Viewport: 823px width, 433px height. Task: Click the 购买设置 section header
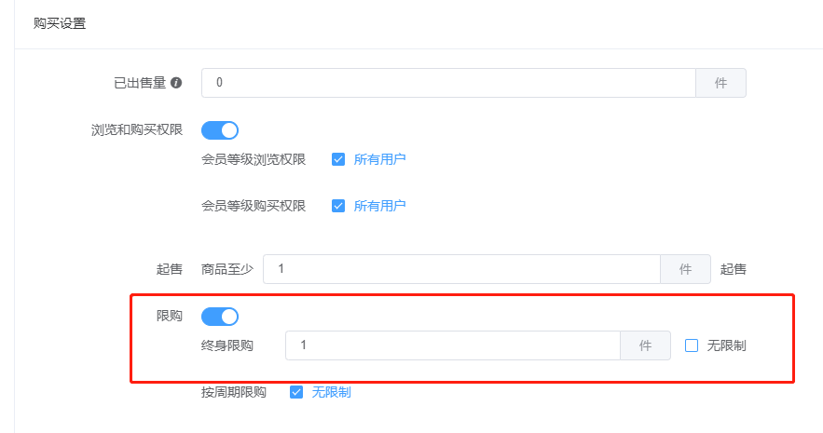point(60,23)
